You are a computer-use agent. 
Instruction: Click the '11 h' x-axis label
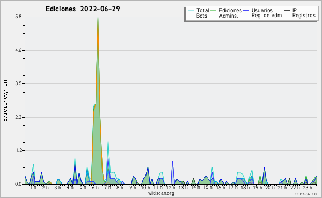(158, 187)
